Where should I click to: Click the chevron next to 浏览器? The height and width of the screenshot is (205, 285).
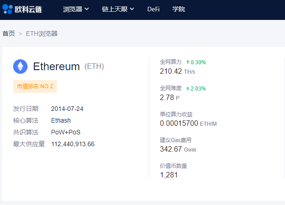(87, 9)
